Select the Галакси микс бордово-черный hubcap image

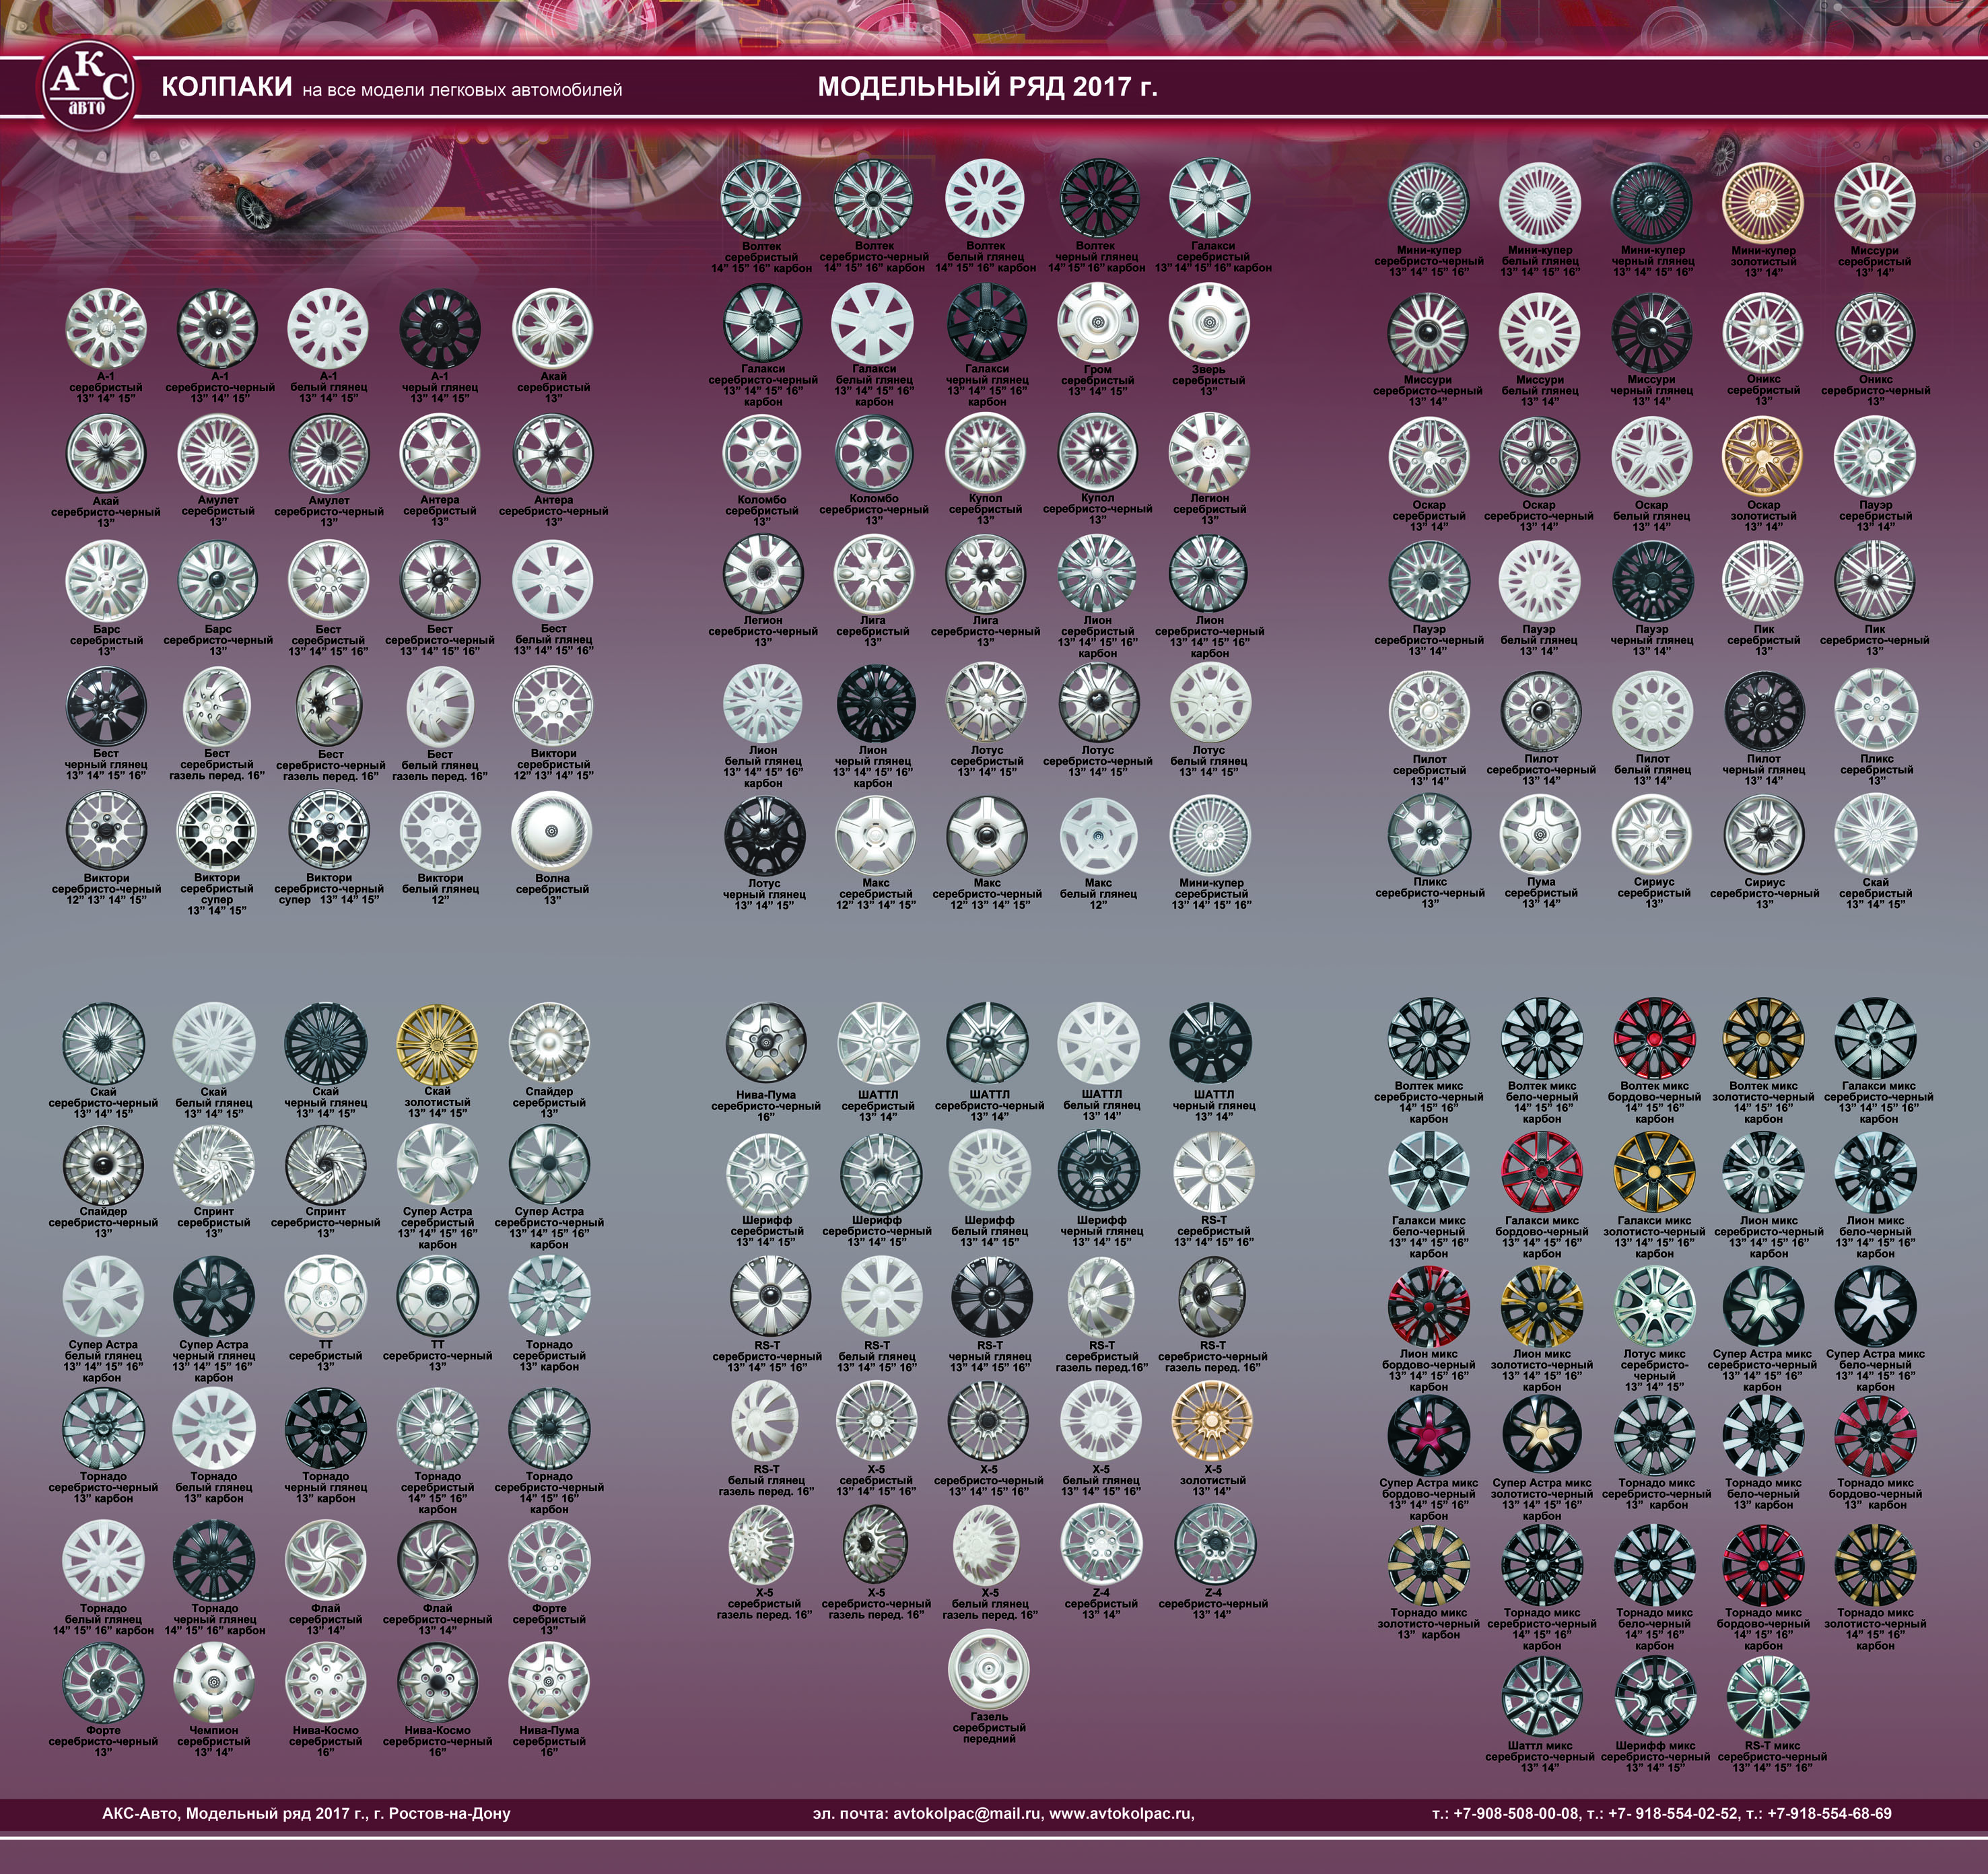[1541, 1172]
